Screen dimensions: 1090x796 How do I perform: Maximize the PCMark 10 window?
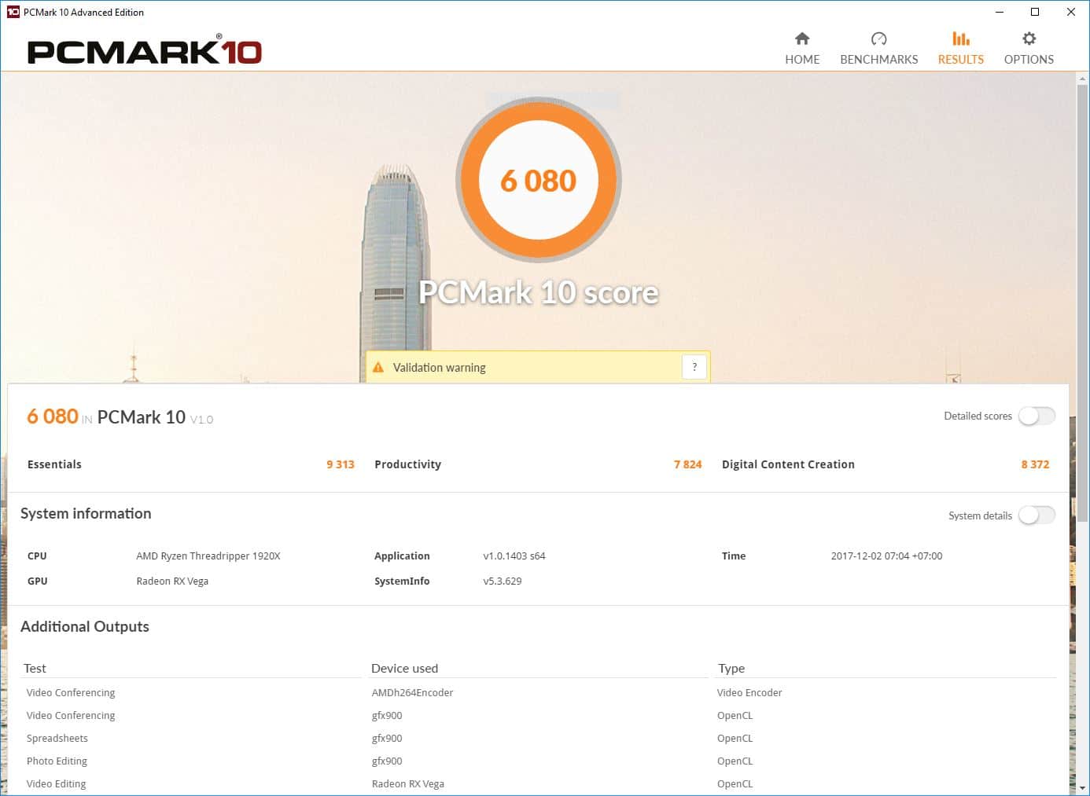pyautogui.click(x=1035, y=12)
